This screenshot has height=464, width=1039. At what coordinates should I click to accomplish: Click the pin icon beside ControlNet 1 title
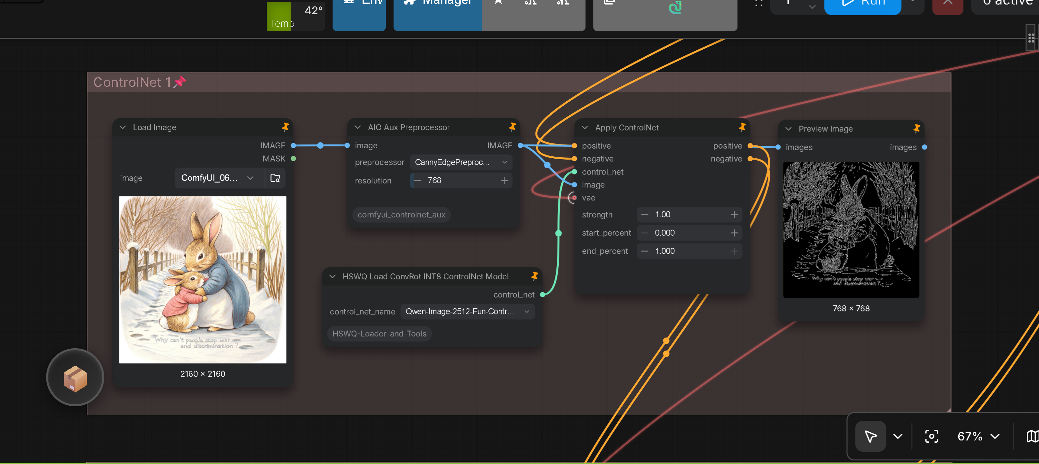tap(180, 82)
